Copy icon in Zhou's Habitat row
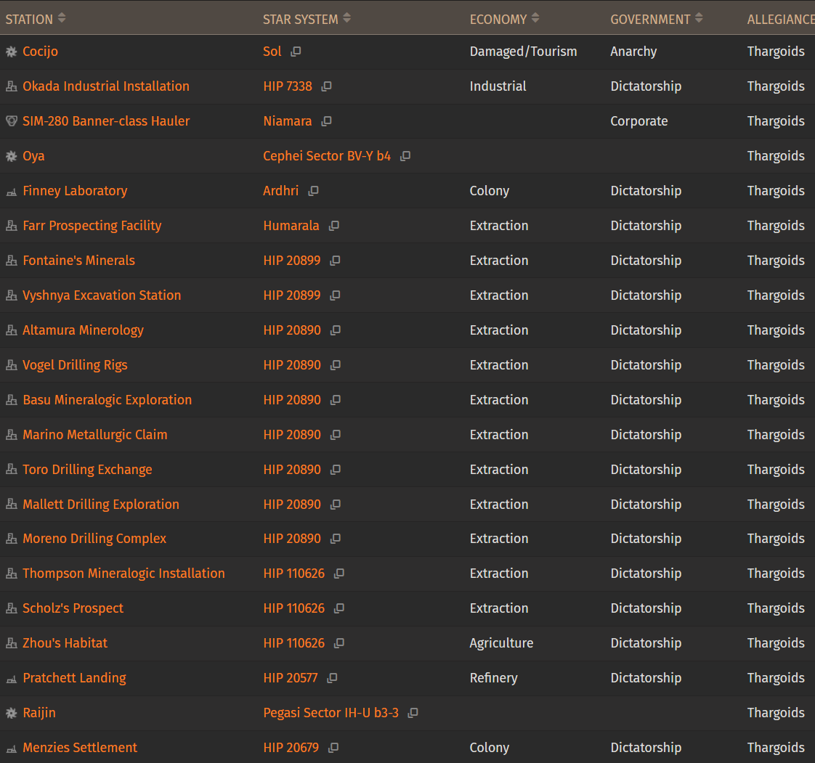Screen dimensions: 815x763 click(339, 642)
